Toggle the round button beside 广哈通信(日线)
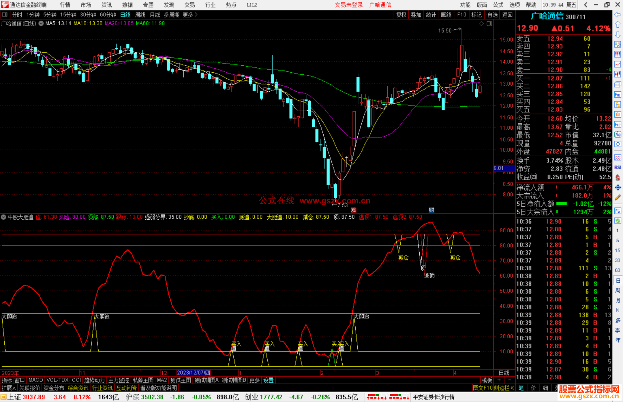The image size is (623, 402). (41, 23)
